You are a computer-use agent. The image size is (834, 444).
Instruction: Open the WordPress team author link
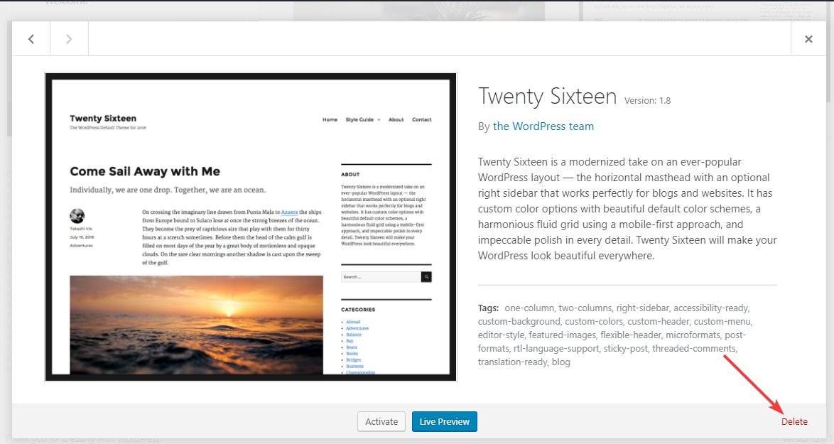(543, 126)
